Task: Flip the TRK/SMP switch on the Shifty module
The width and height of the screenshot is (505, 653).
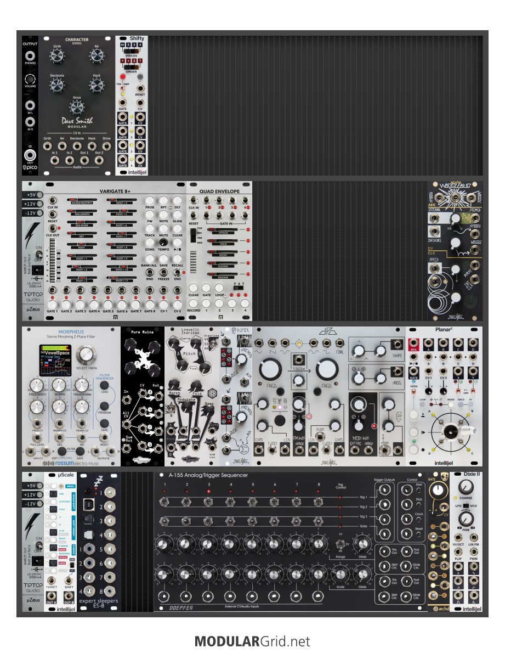Action: (122, 89)
